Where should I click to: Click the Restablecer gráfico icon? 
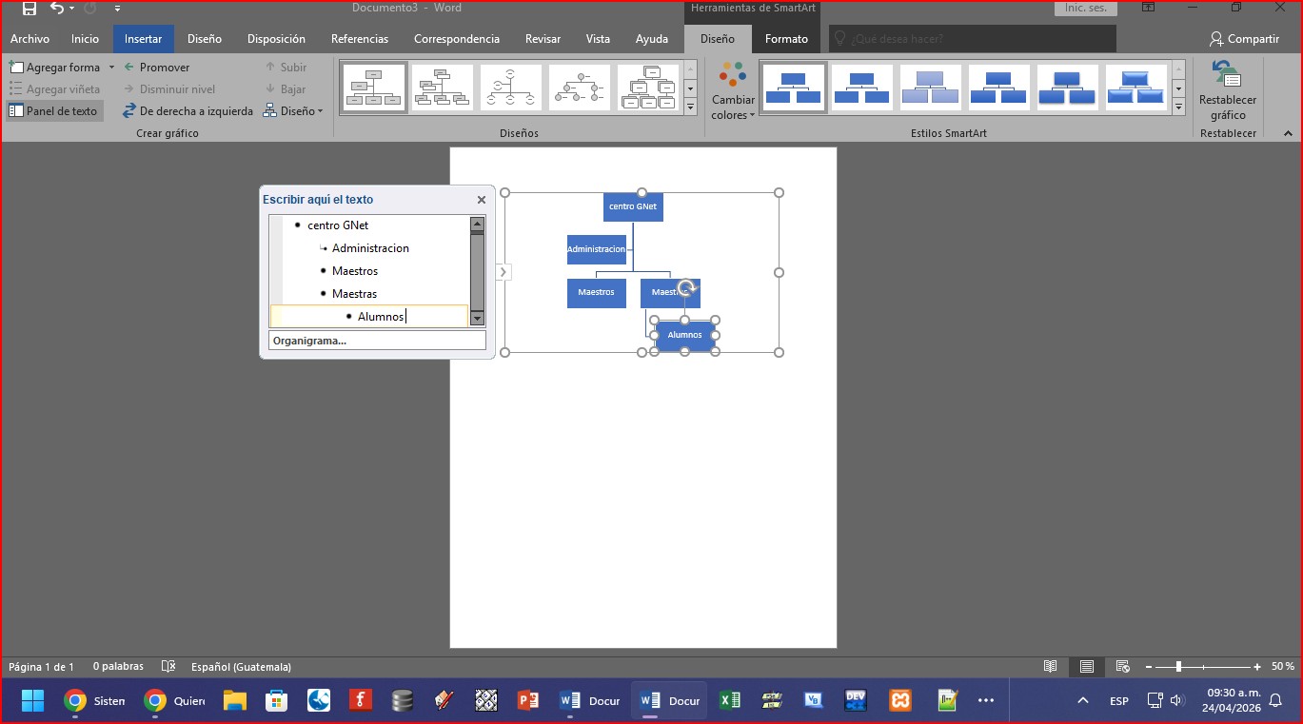[1227, 76]
